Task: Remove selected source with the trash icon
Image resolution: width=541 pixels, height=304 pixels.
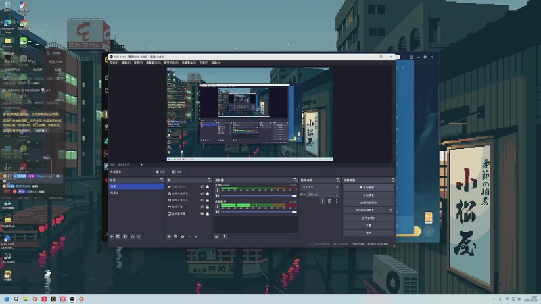Action: click(x=175, y=237)
